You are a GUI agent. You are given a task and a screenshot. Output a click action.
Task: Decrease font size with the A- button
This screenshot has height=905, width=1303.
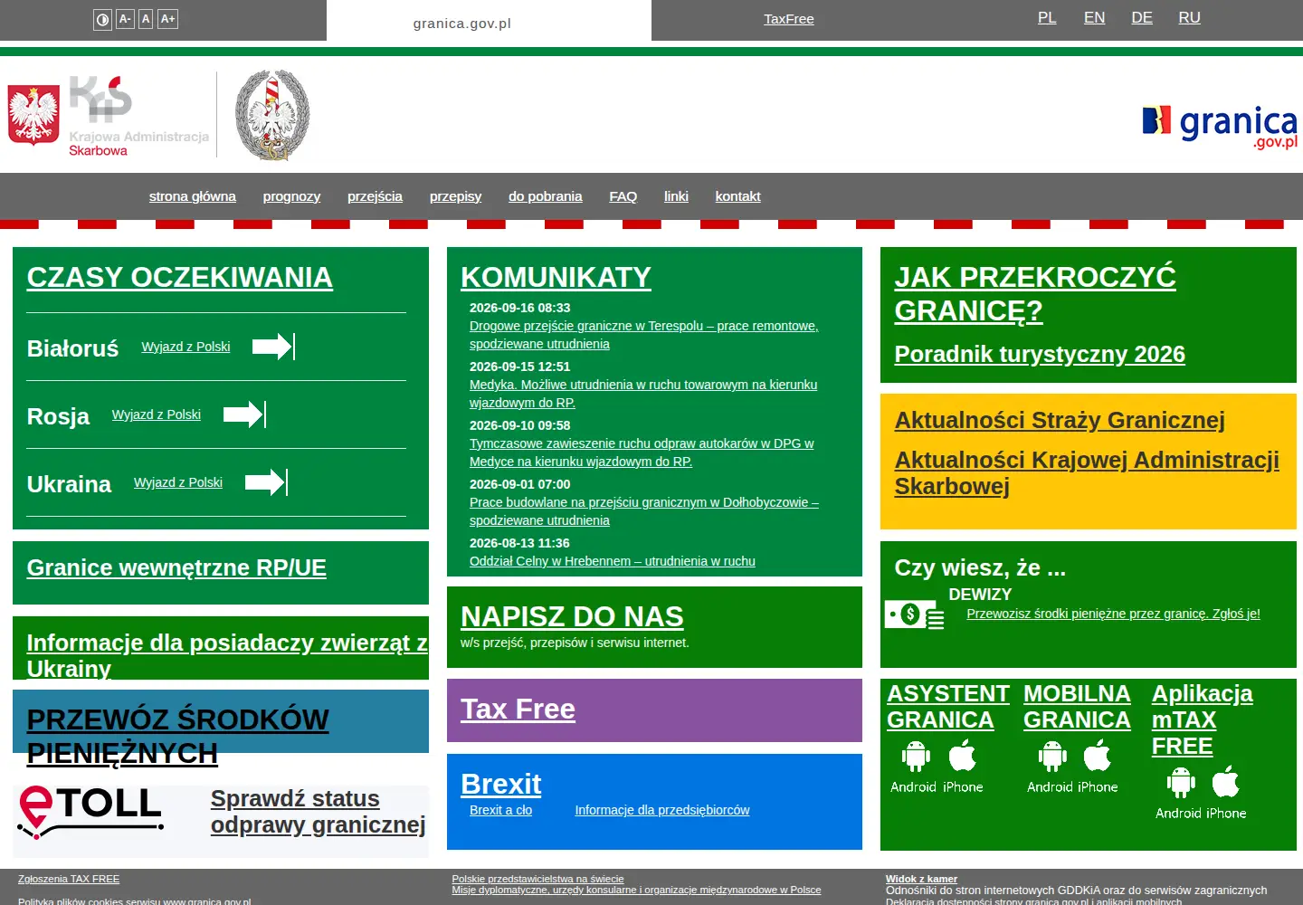pos(126,19)
